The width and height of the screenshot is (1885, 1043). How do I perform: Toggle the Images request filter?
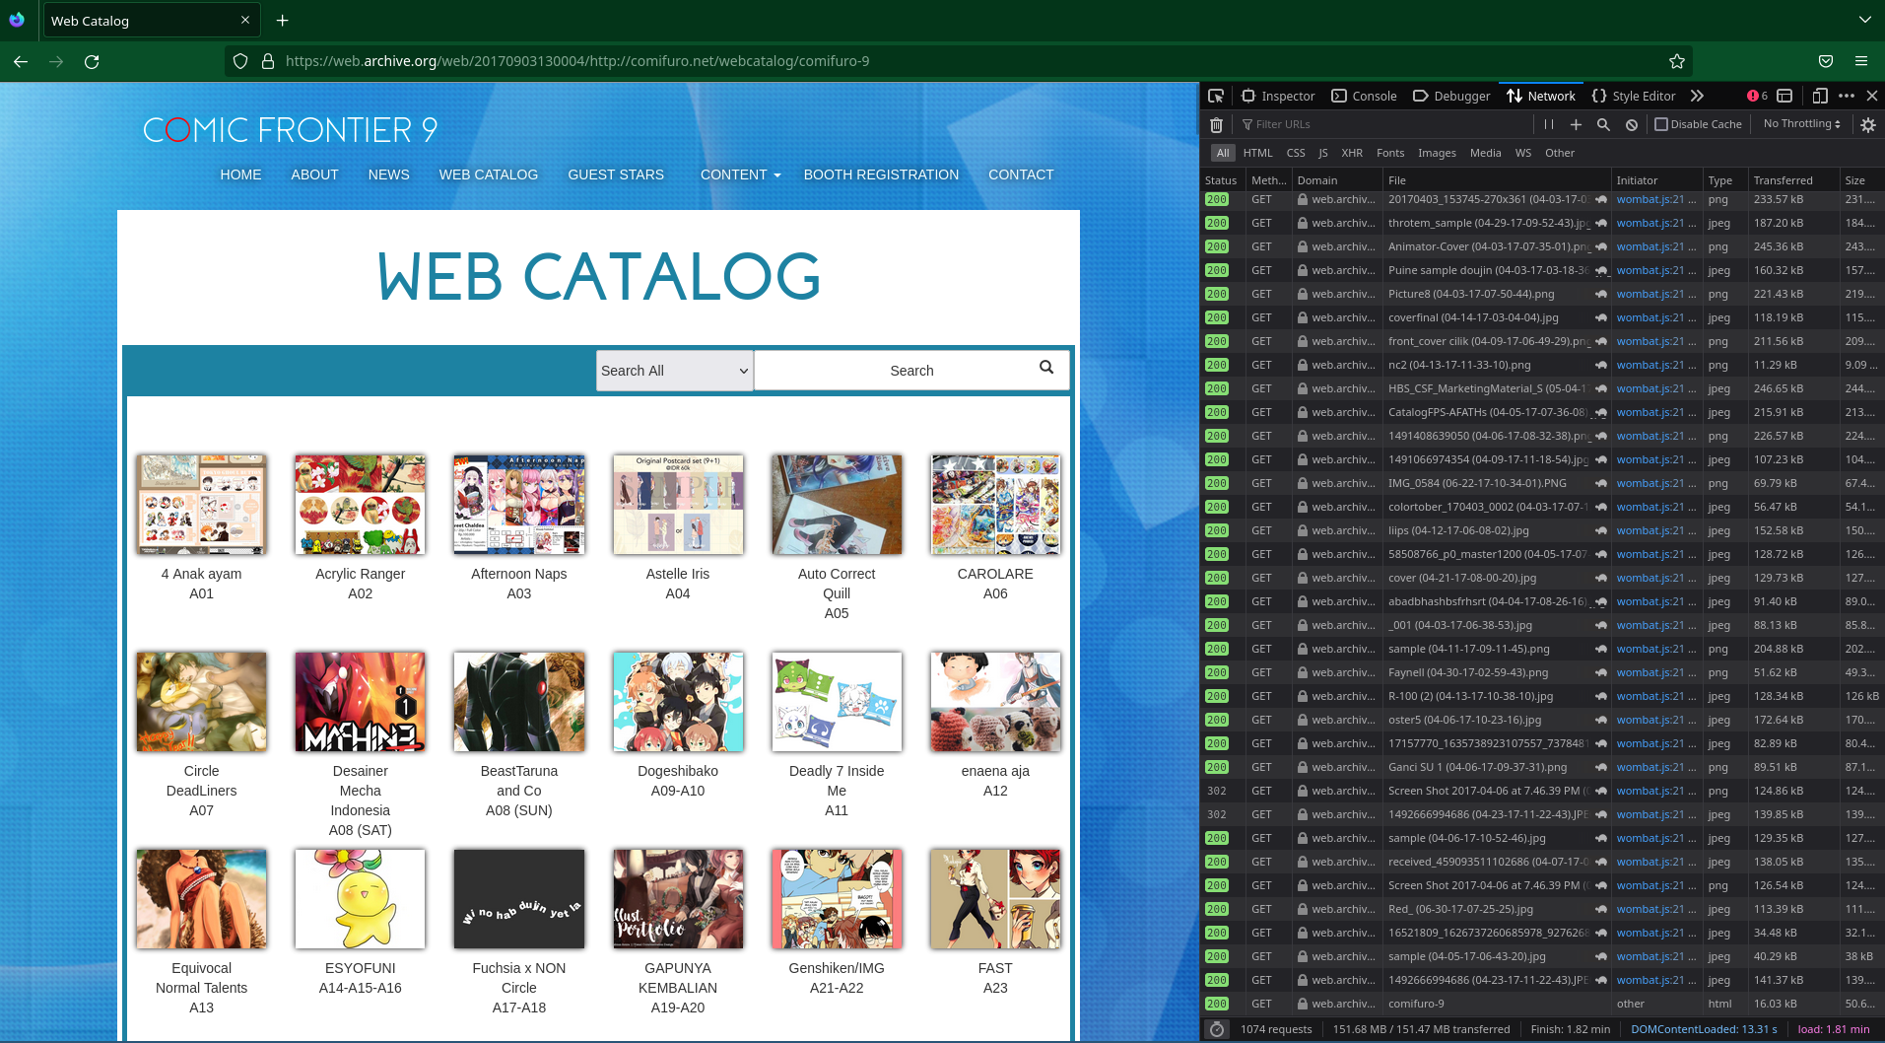tap(1436, 153)
